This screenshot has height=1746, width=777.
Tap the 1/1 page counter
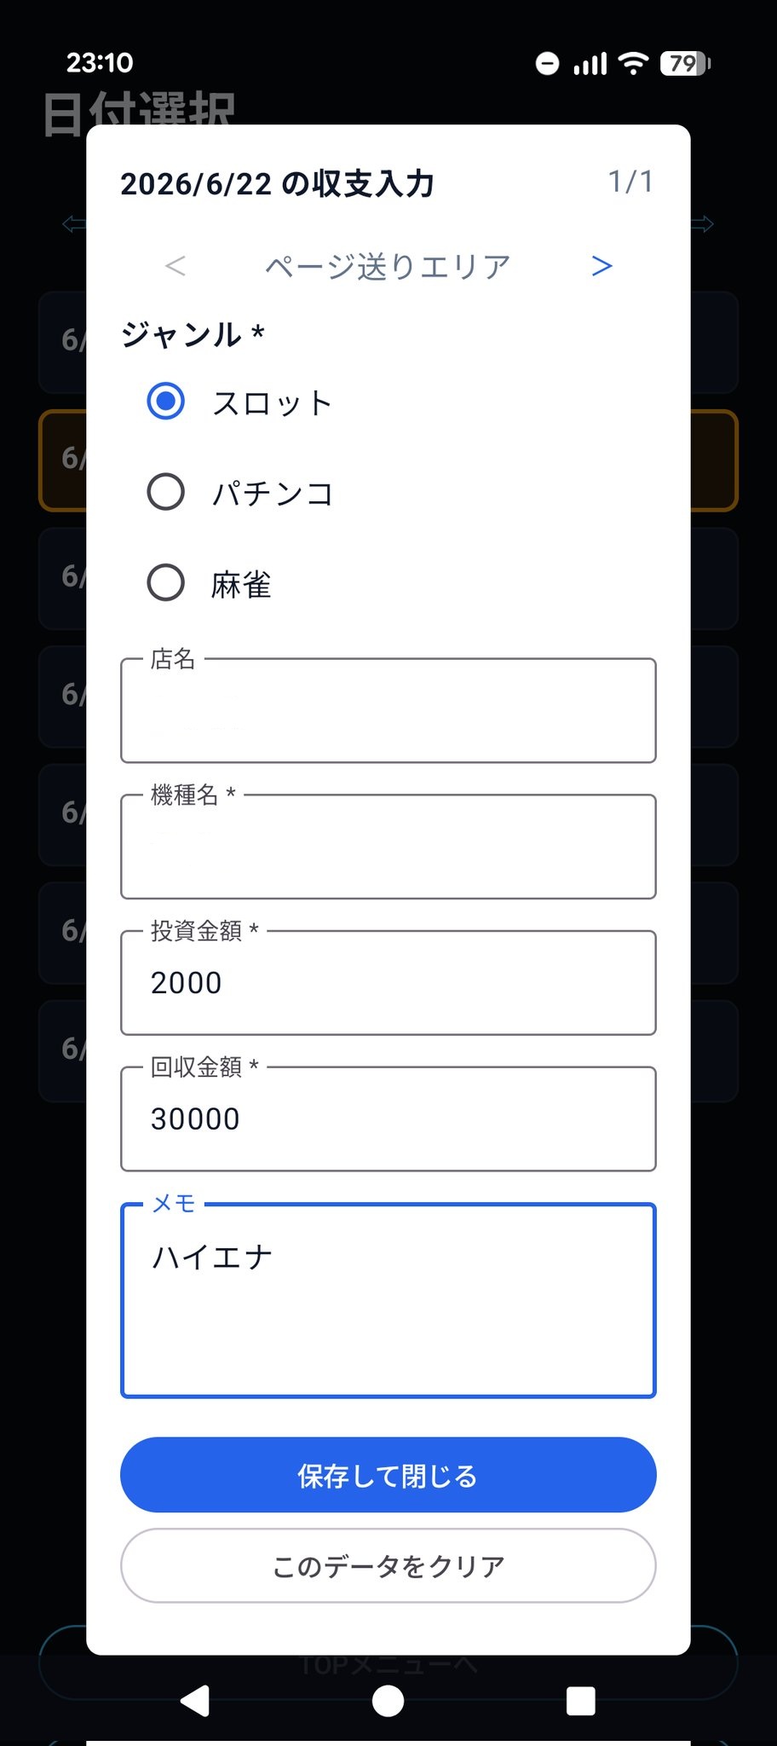click(630, 182)
